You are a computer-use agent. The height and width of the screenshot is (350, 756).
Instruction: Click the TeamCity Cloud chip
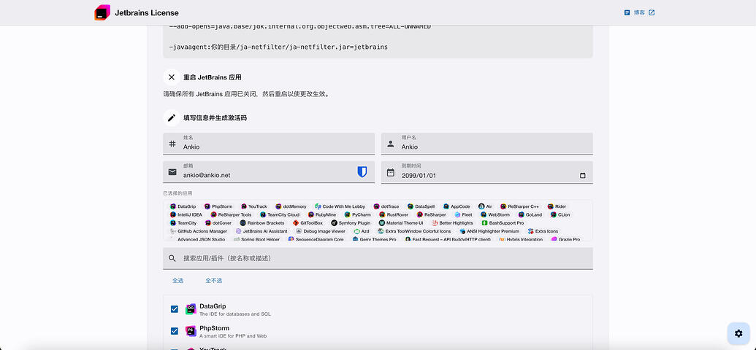[x=280, y=214]
